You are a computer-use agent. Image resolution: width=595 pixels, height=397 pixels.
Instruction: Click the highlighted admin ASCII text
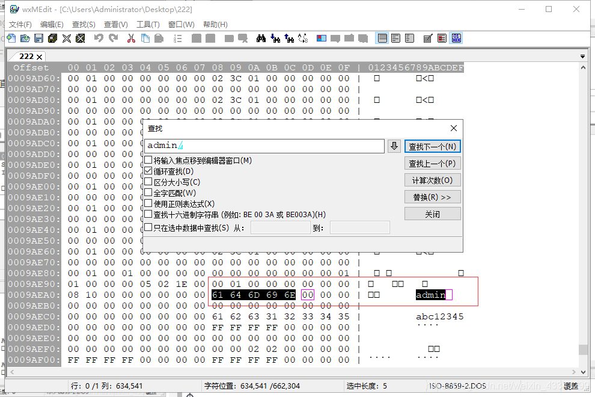(431, 295)
